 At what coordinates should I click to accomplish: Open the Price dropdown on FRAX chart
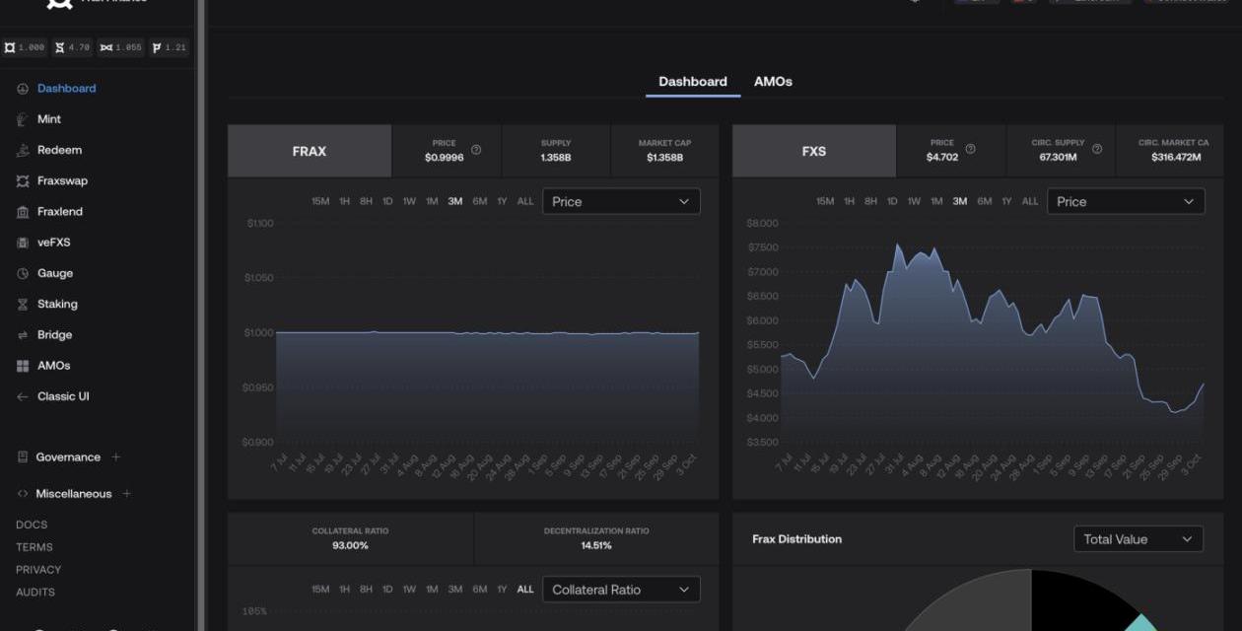click(x=621, y=201)
